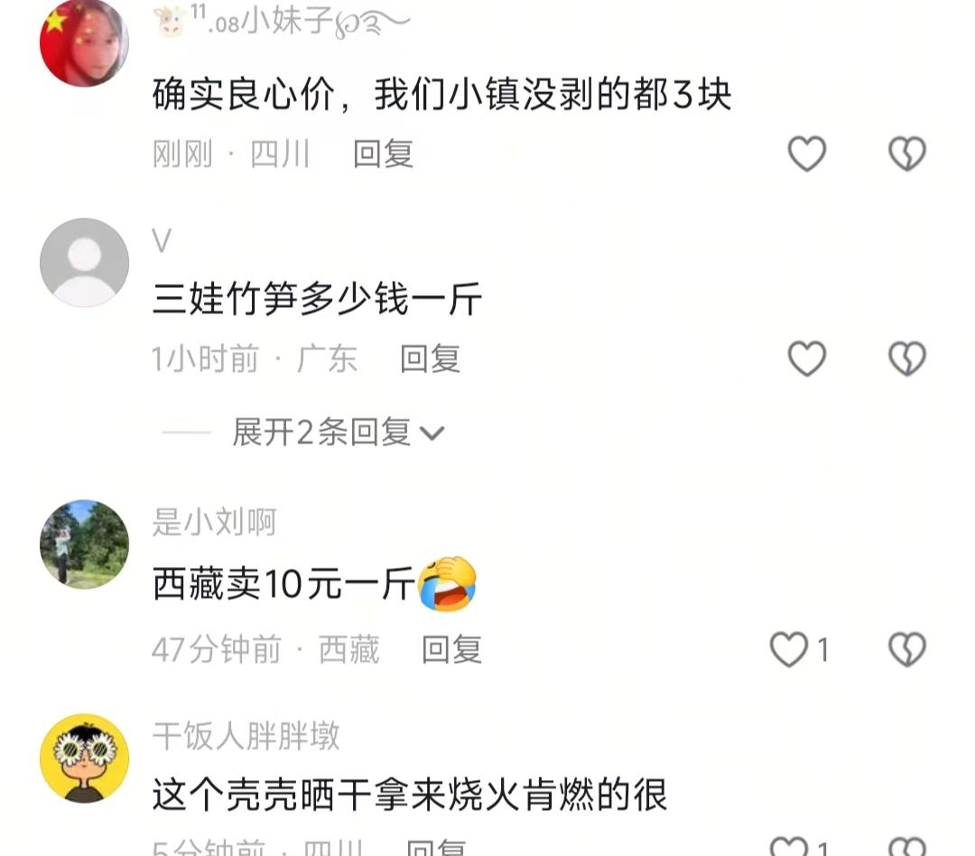Open the username 是小刘啊
This screenshot has height=856, width=975.
click(215, 521)
